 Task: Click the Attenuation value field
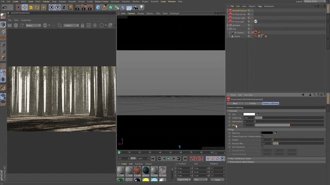(x=249, y=121)
